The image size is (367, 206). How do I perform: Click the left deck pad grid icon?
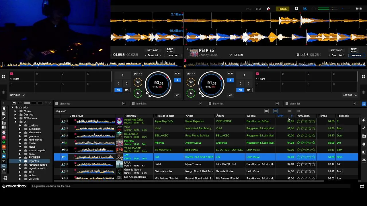click(x=3, y=77)
